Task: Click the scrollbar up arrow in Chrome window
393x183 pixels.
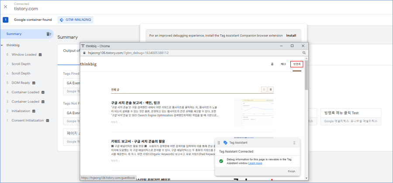Action: [306, 58]
